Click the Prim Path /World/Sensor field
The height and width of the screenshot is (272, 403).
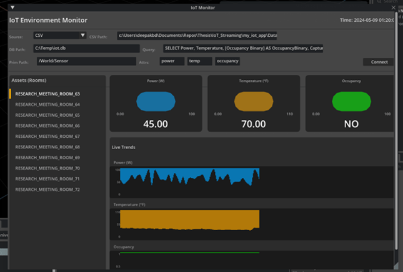[86, 61]
